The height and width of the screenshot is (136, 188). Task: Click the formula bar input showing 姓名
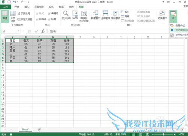click(108, 31)
